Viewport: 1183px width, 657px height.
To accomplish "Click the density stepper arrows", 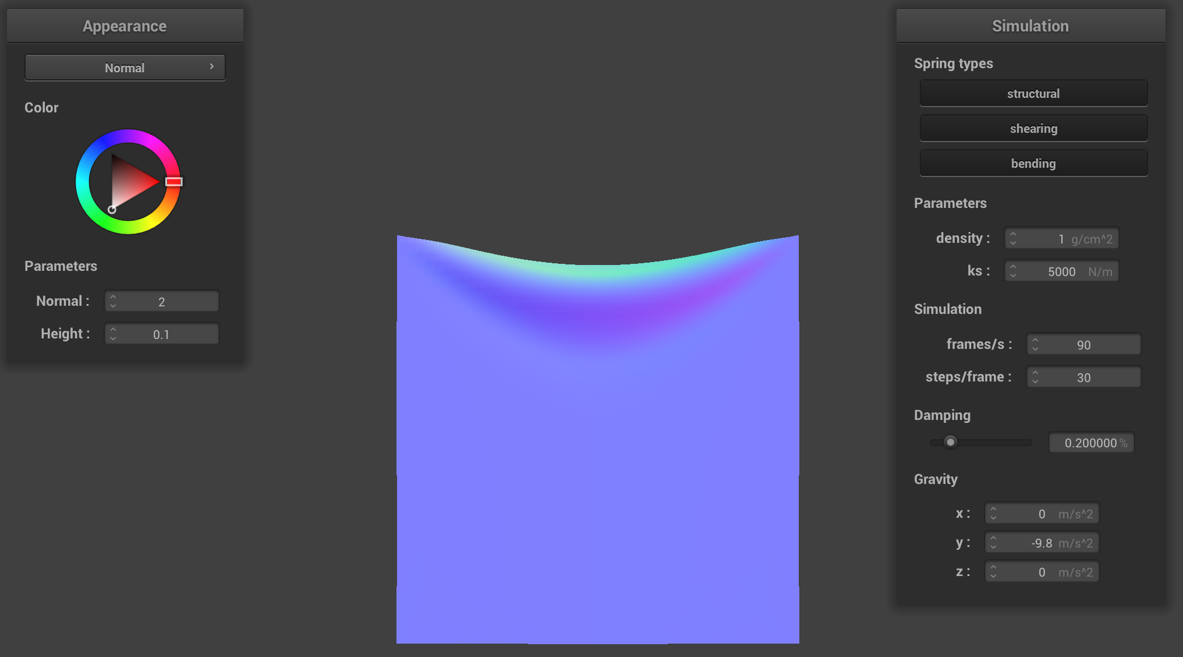I will tap(1013, 239).
